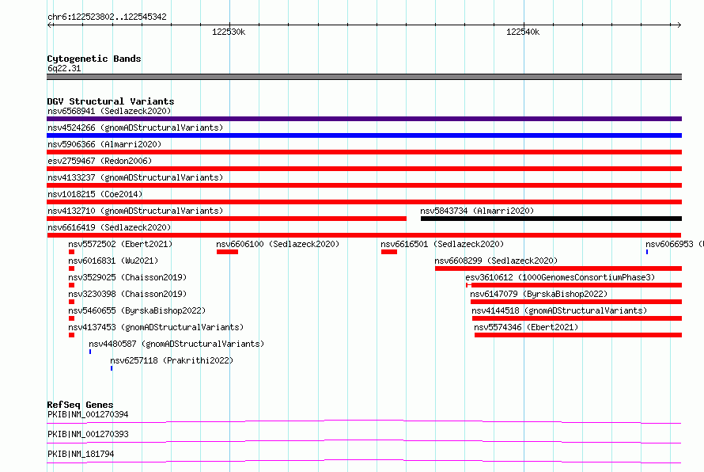Click the chr6:122523802..122545342 region label
The height and width of the screenshot is (472, 704).
107,17
